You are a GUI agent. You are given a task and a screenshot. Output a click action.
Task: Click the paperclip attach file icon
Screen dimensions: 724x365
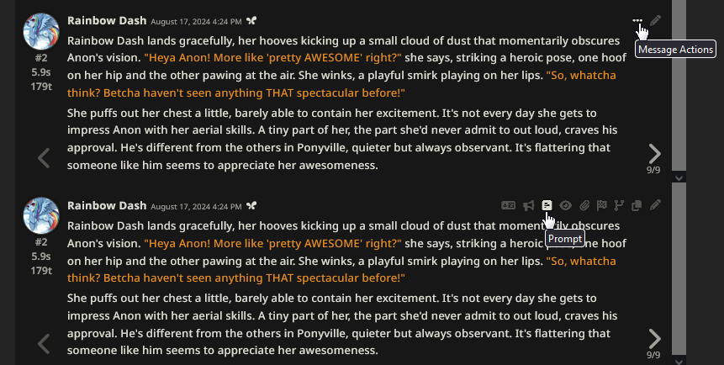click(584, 204)
